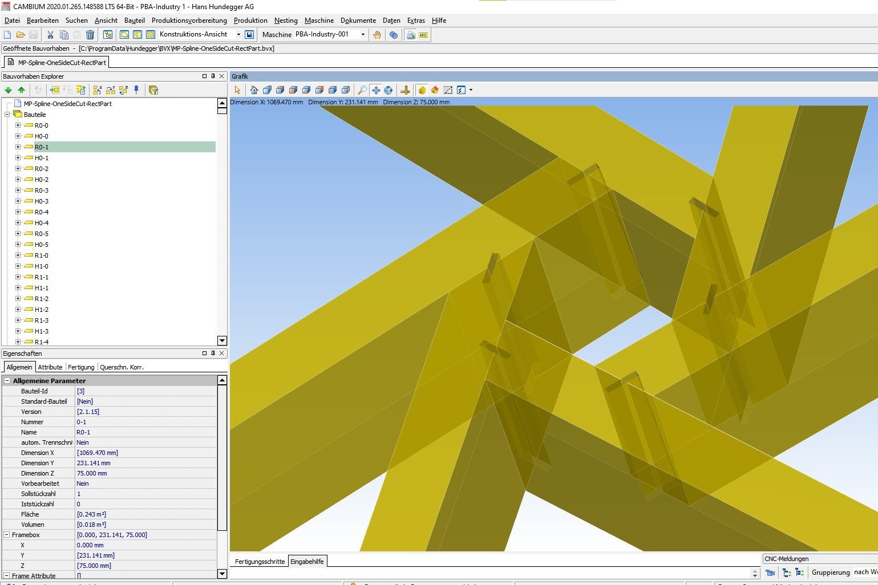Viewport: 878px width, 585px height.
Task: Select the H1-2 item in tree
Action: pos(42,310)
